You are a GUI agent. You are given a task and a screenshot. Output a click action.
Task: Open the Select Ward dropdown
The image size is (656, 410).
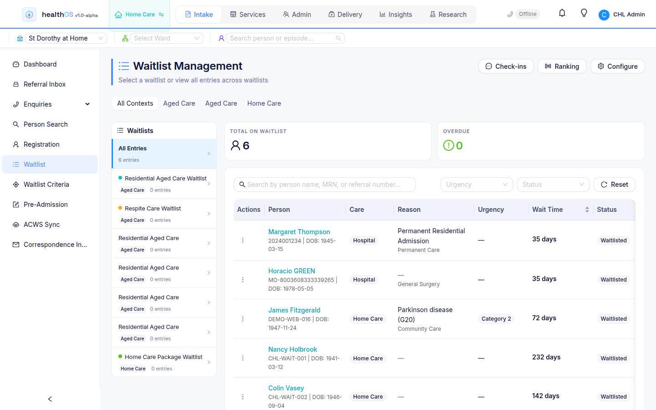[x=167, y=38]
